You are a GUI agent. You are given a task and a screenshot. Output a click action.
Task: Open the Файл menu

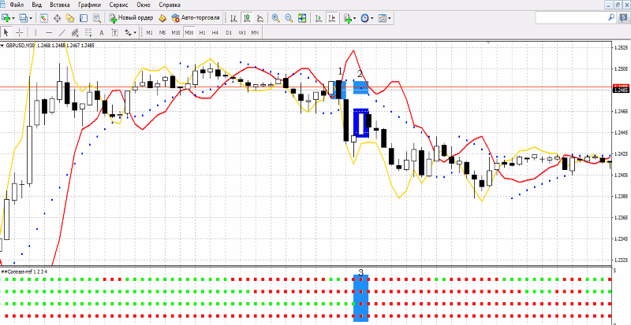click(x=17, y=6)
